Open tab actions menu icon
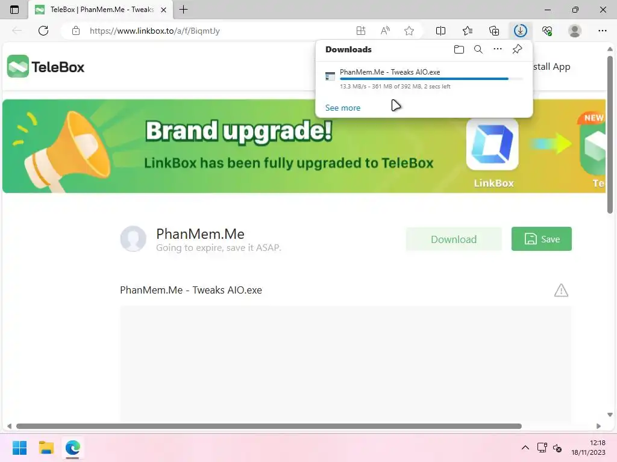This screenshot has width=617, height=462. click(14, 10)
